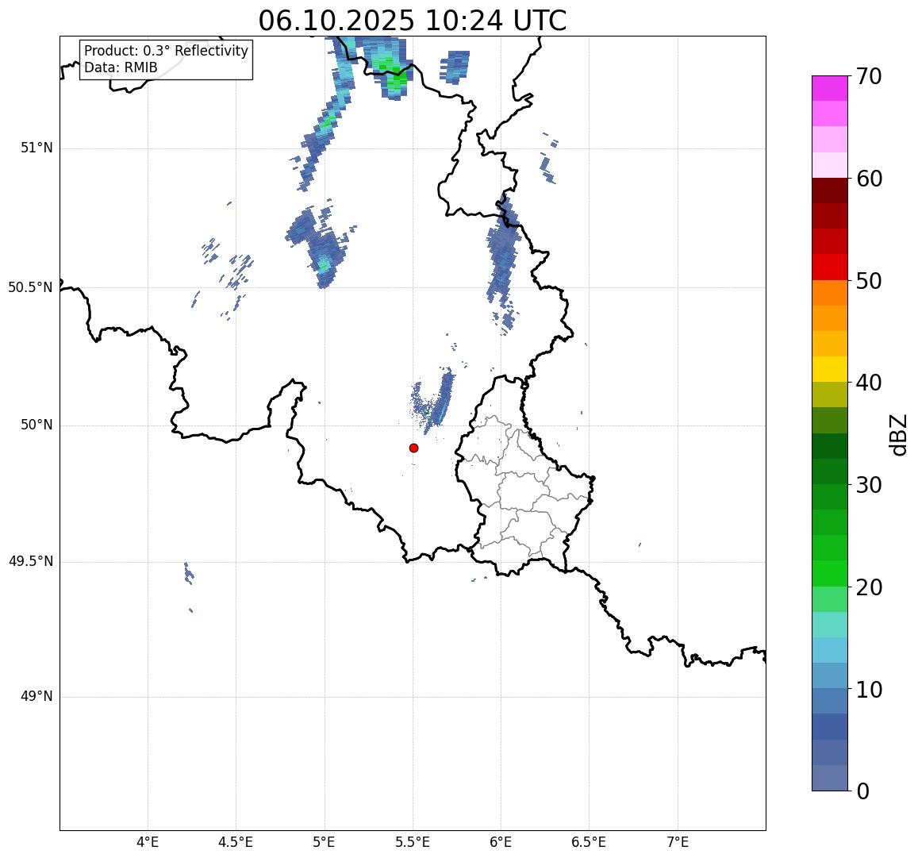Click the small echo near 49.45°N 4.2°E
The height and width of the screenshot is (858, 918).
tap(188, 574)
